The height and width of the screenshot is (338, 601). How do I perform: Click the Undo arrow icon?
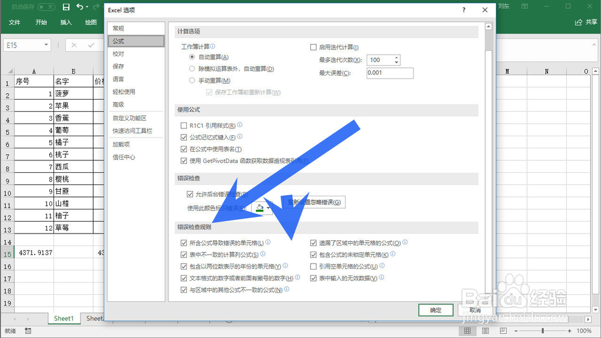coord(80,7)
